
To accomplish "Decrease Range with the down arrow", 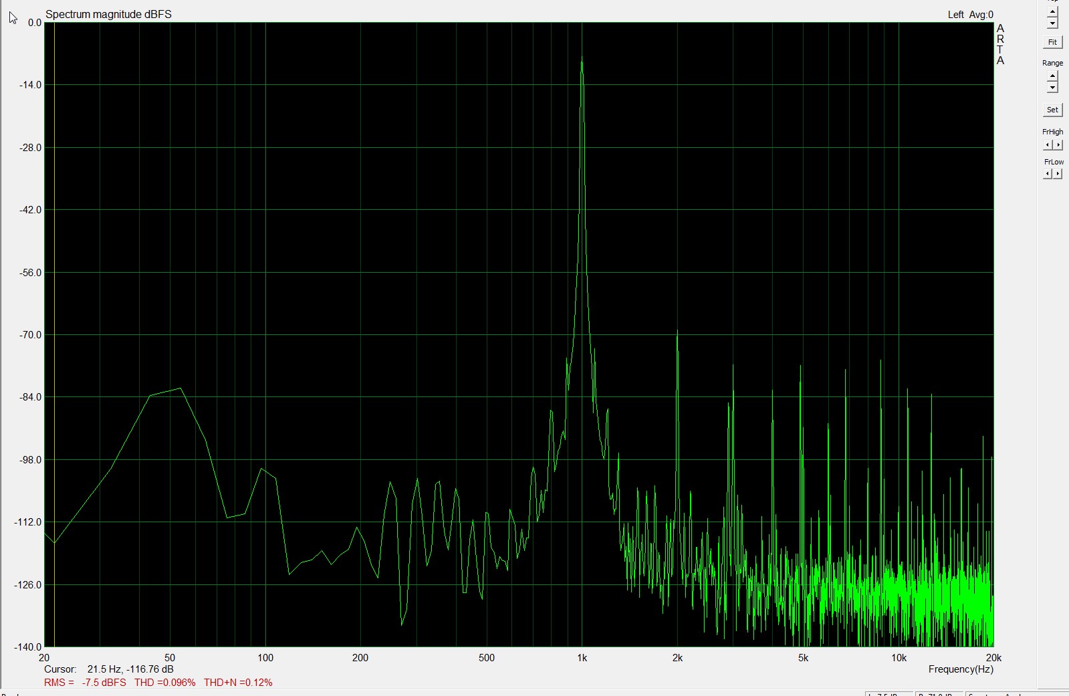I will [x=1052, y=88].
